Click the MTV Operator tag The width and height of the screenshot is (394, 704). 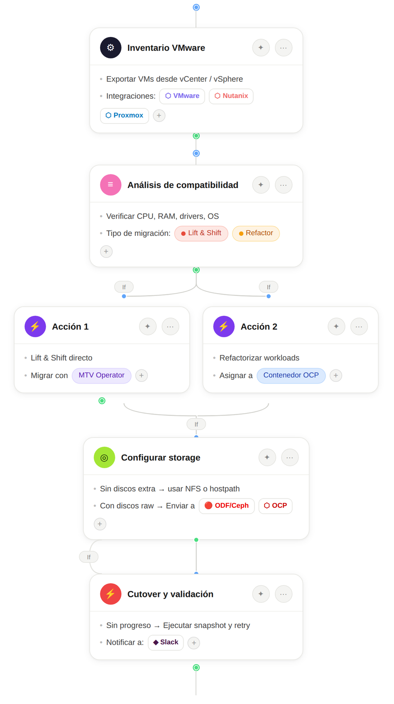point(102,375)
